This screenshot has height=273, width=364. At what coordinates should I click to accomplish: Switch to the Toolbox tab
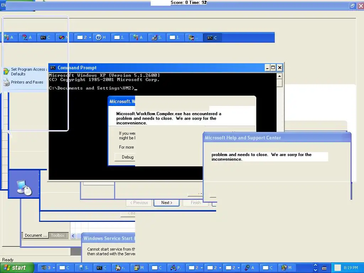[x=58, y=235]
